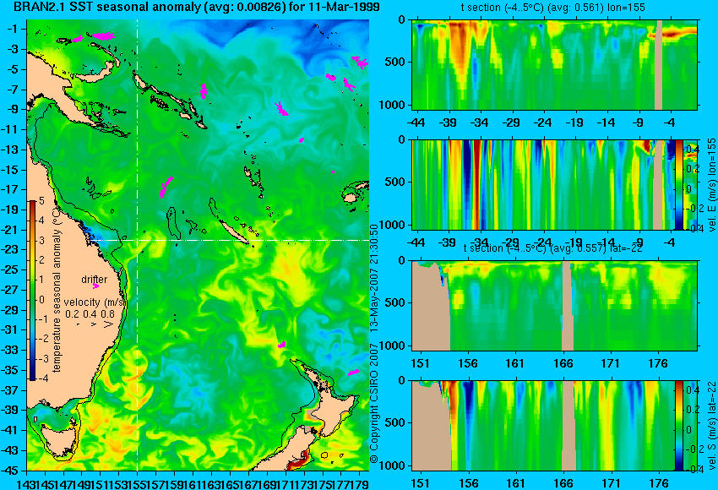Click the magenta drifter track north of New Zealand
Screen dimensions: 718x490
pyautogui.click(x=282, y=344)
